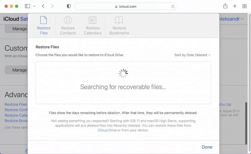
Task: Open the Aleksandr account menu
Action: 231,19
